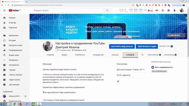Click the channel search magnifier icon
Screen dimensions: 189x106
pos(142,55)
